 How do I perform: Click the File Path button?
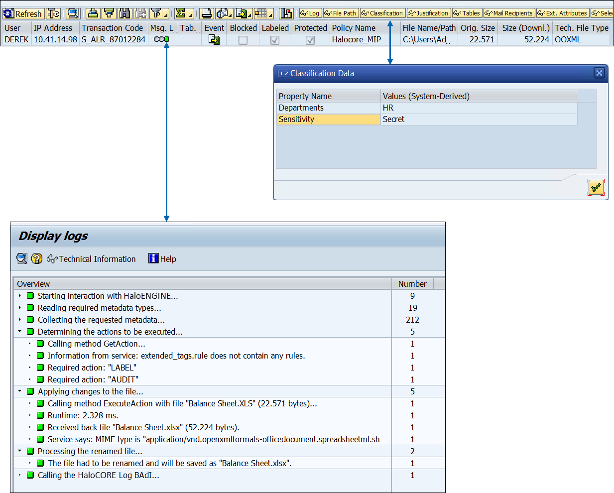click(x=341, y=13)
